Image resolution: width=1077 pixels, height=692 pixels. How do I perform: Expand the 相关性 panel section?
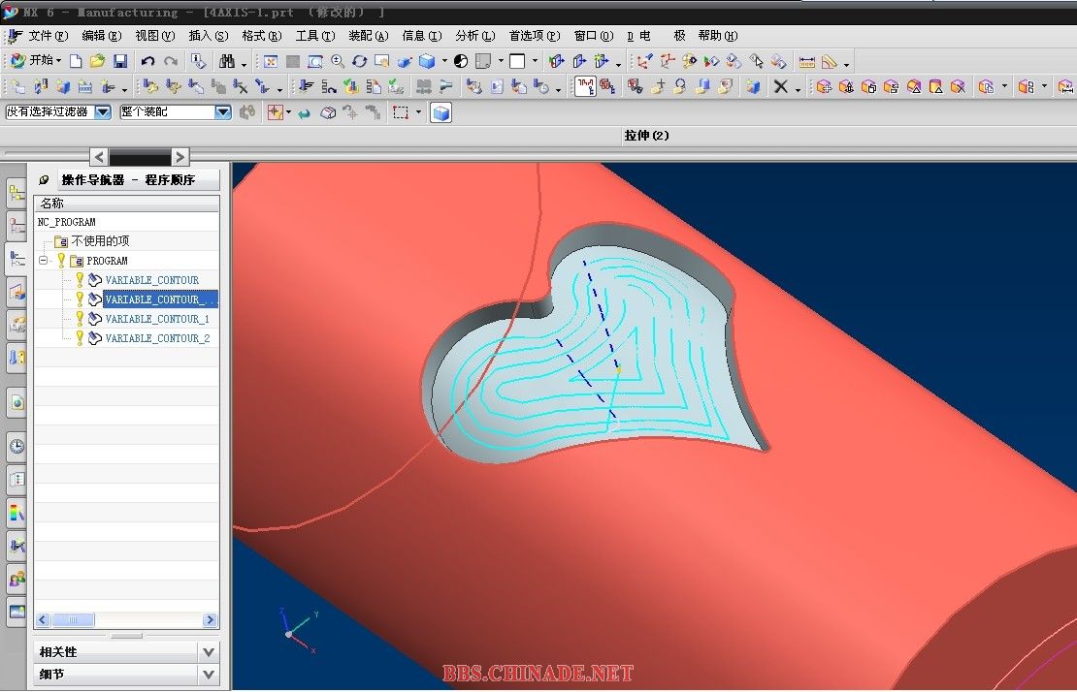pos(208,652)
